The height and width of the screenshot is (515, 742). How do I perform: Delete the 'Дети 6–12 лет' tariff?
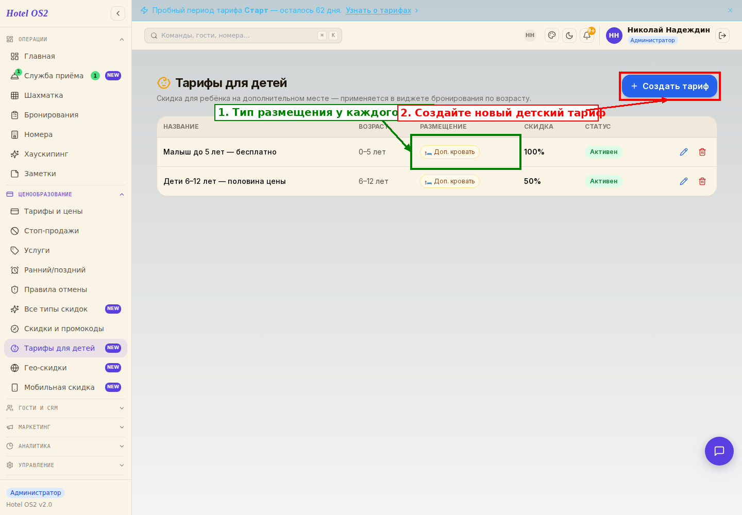[x=702, y=181]
